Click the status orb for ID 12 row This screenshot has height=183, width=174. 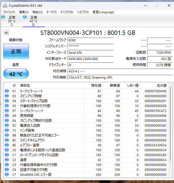point(7,130)
